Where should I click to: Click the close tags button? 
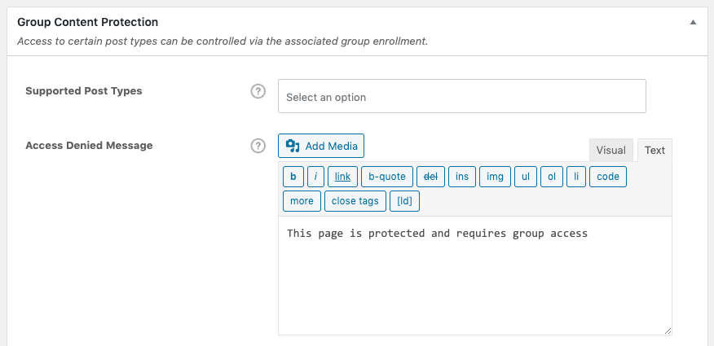[355, 201]
